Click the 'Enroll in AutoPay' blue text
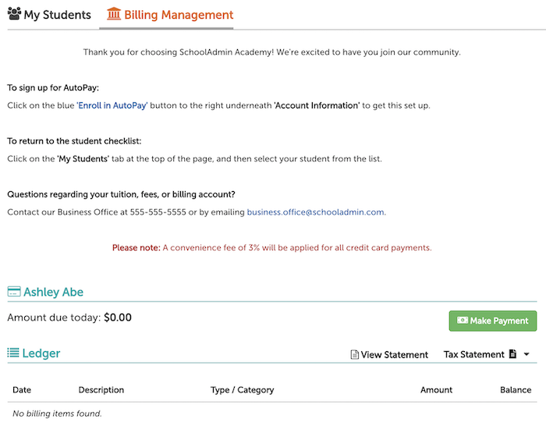This screenshot has width=546, height=426. tap(112, 105)
